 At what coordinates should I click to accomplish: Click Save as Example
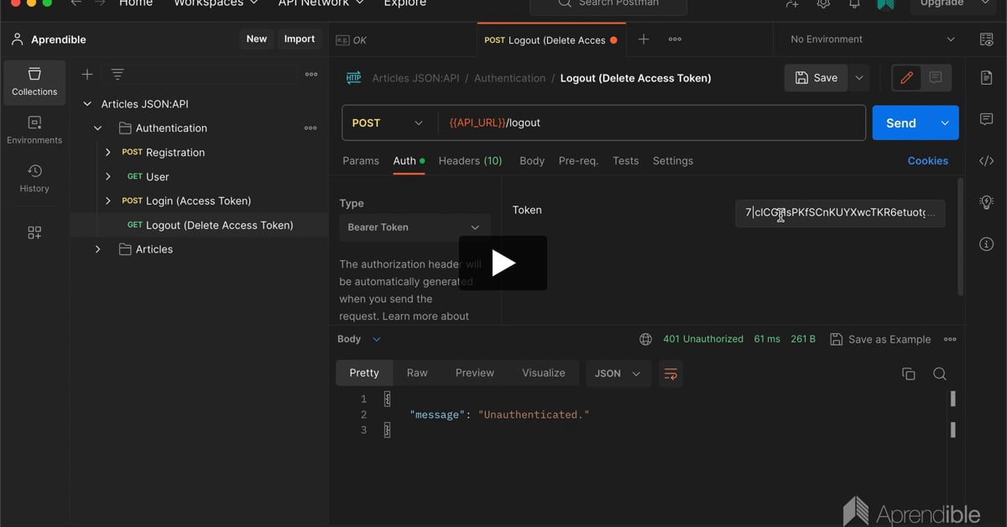(880, 339)
